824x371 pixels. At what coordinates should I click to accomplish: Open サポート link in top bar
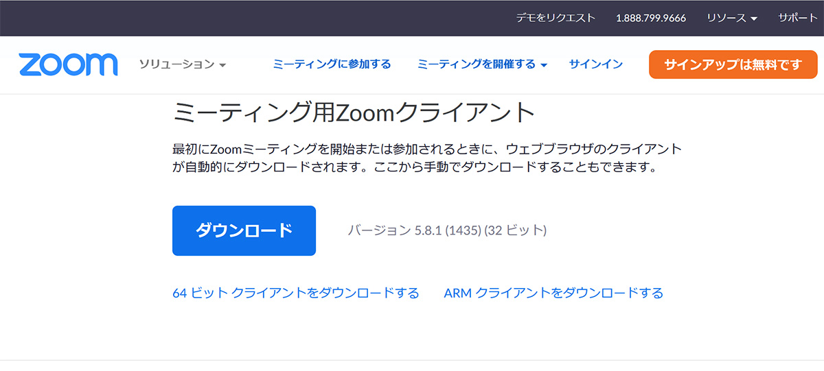(798, 18)
